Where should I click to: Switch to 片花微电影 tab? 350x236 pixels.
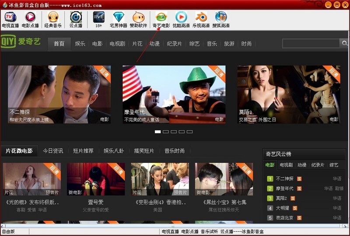[19, 151]
